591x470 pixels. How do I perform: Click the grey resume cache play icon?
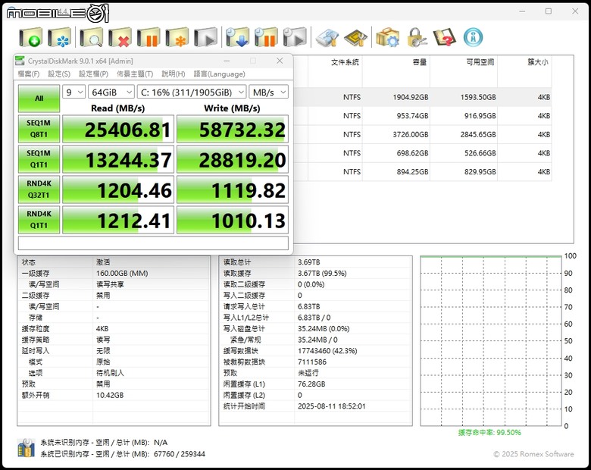point(206,37)
